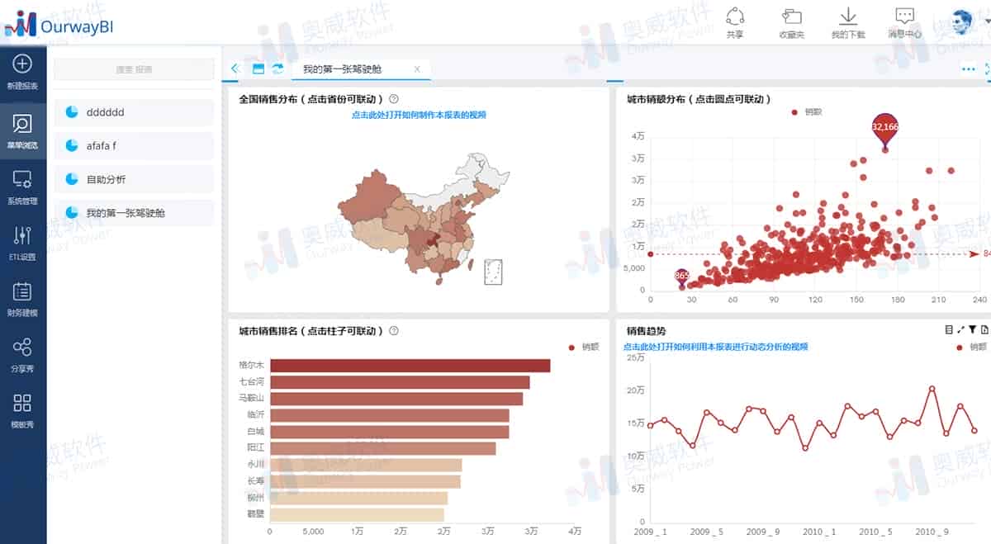Open 我的第一张驾驶舱 in the report list
Viewport: 991px width, 544px height.
tap(134, 213)
